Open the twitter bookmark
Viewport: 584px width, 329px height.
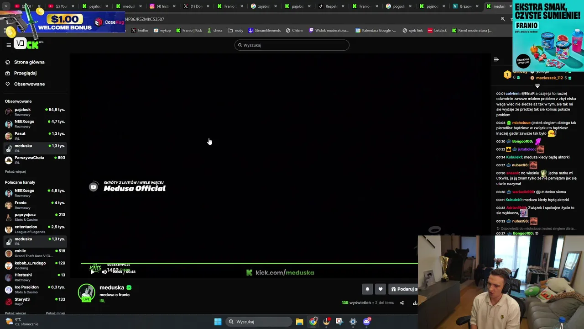tap(140, 31)
